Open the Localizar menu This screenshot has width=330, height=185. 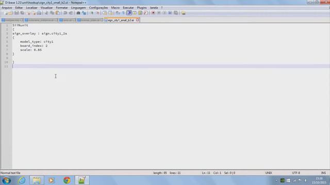click(x=31, y=8)
